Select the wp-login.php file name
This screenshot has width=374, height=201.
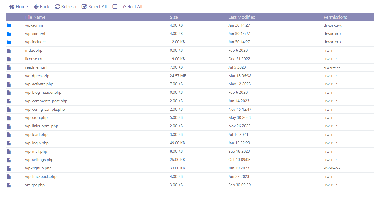[x=37, y=143]
